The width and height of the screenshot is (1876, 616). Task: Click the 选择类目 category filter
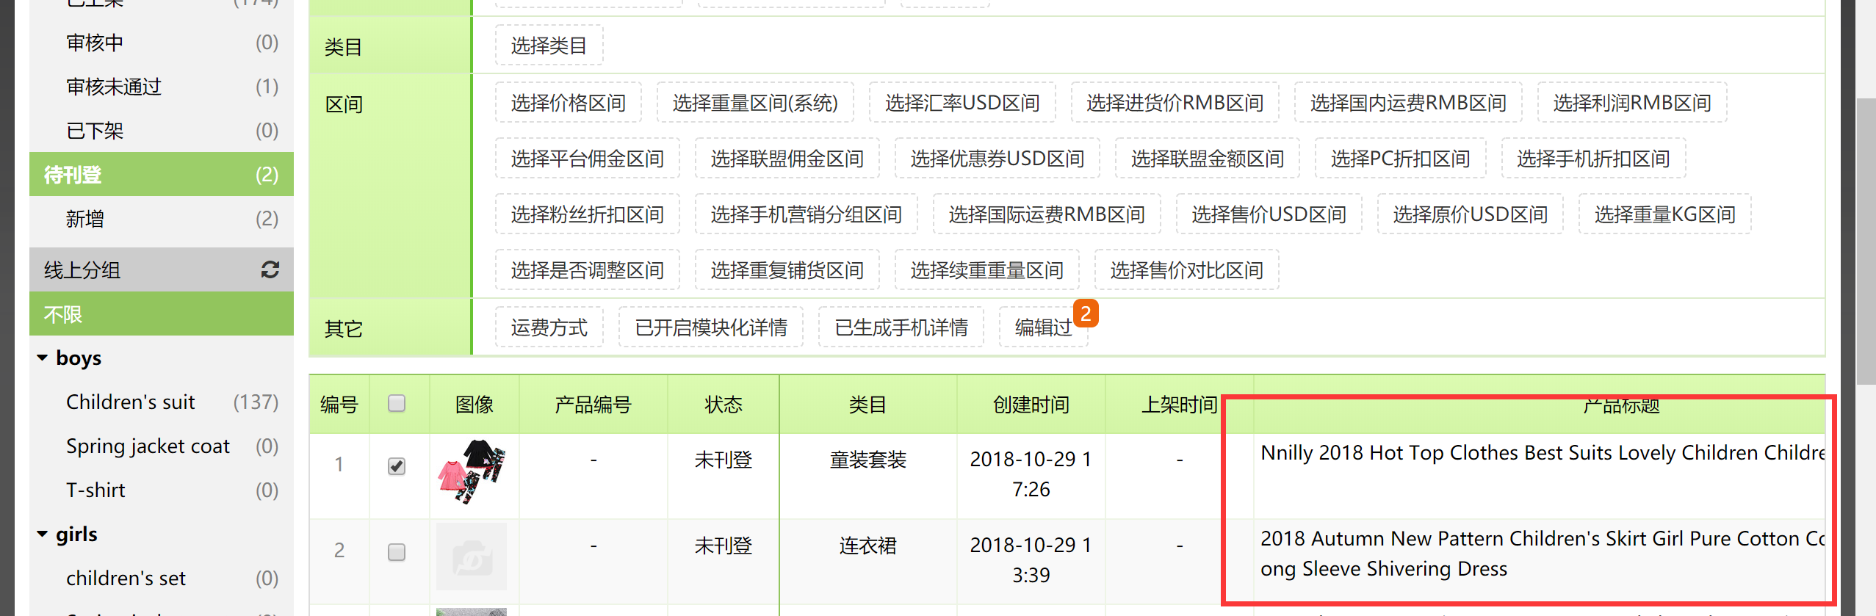[549, 46]
